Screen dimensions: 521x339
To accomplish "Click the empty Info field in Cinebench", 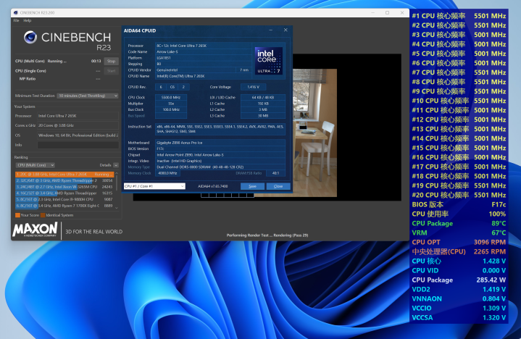I will point(78,145).
